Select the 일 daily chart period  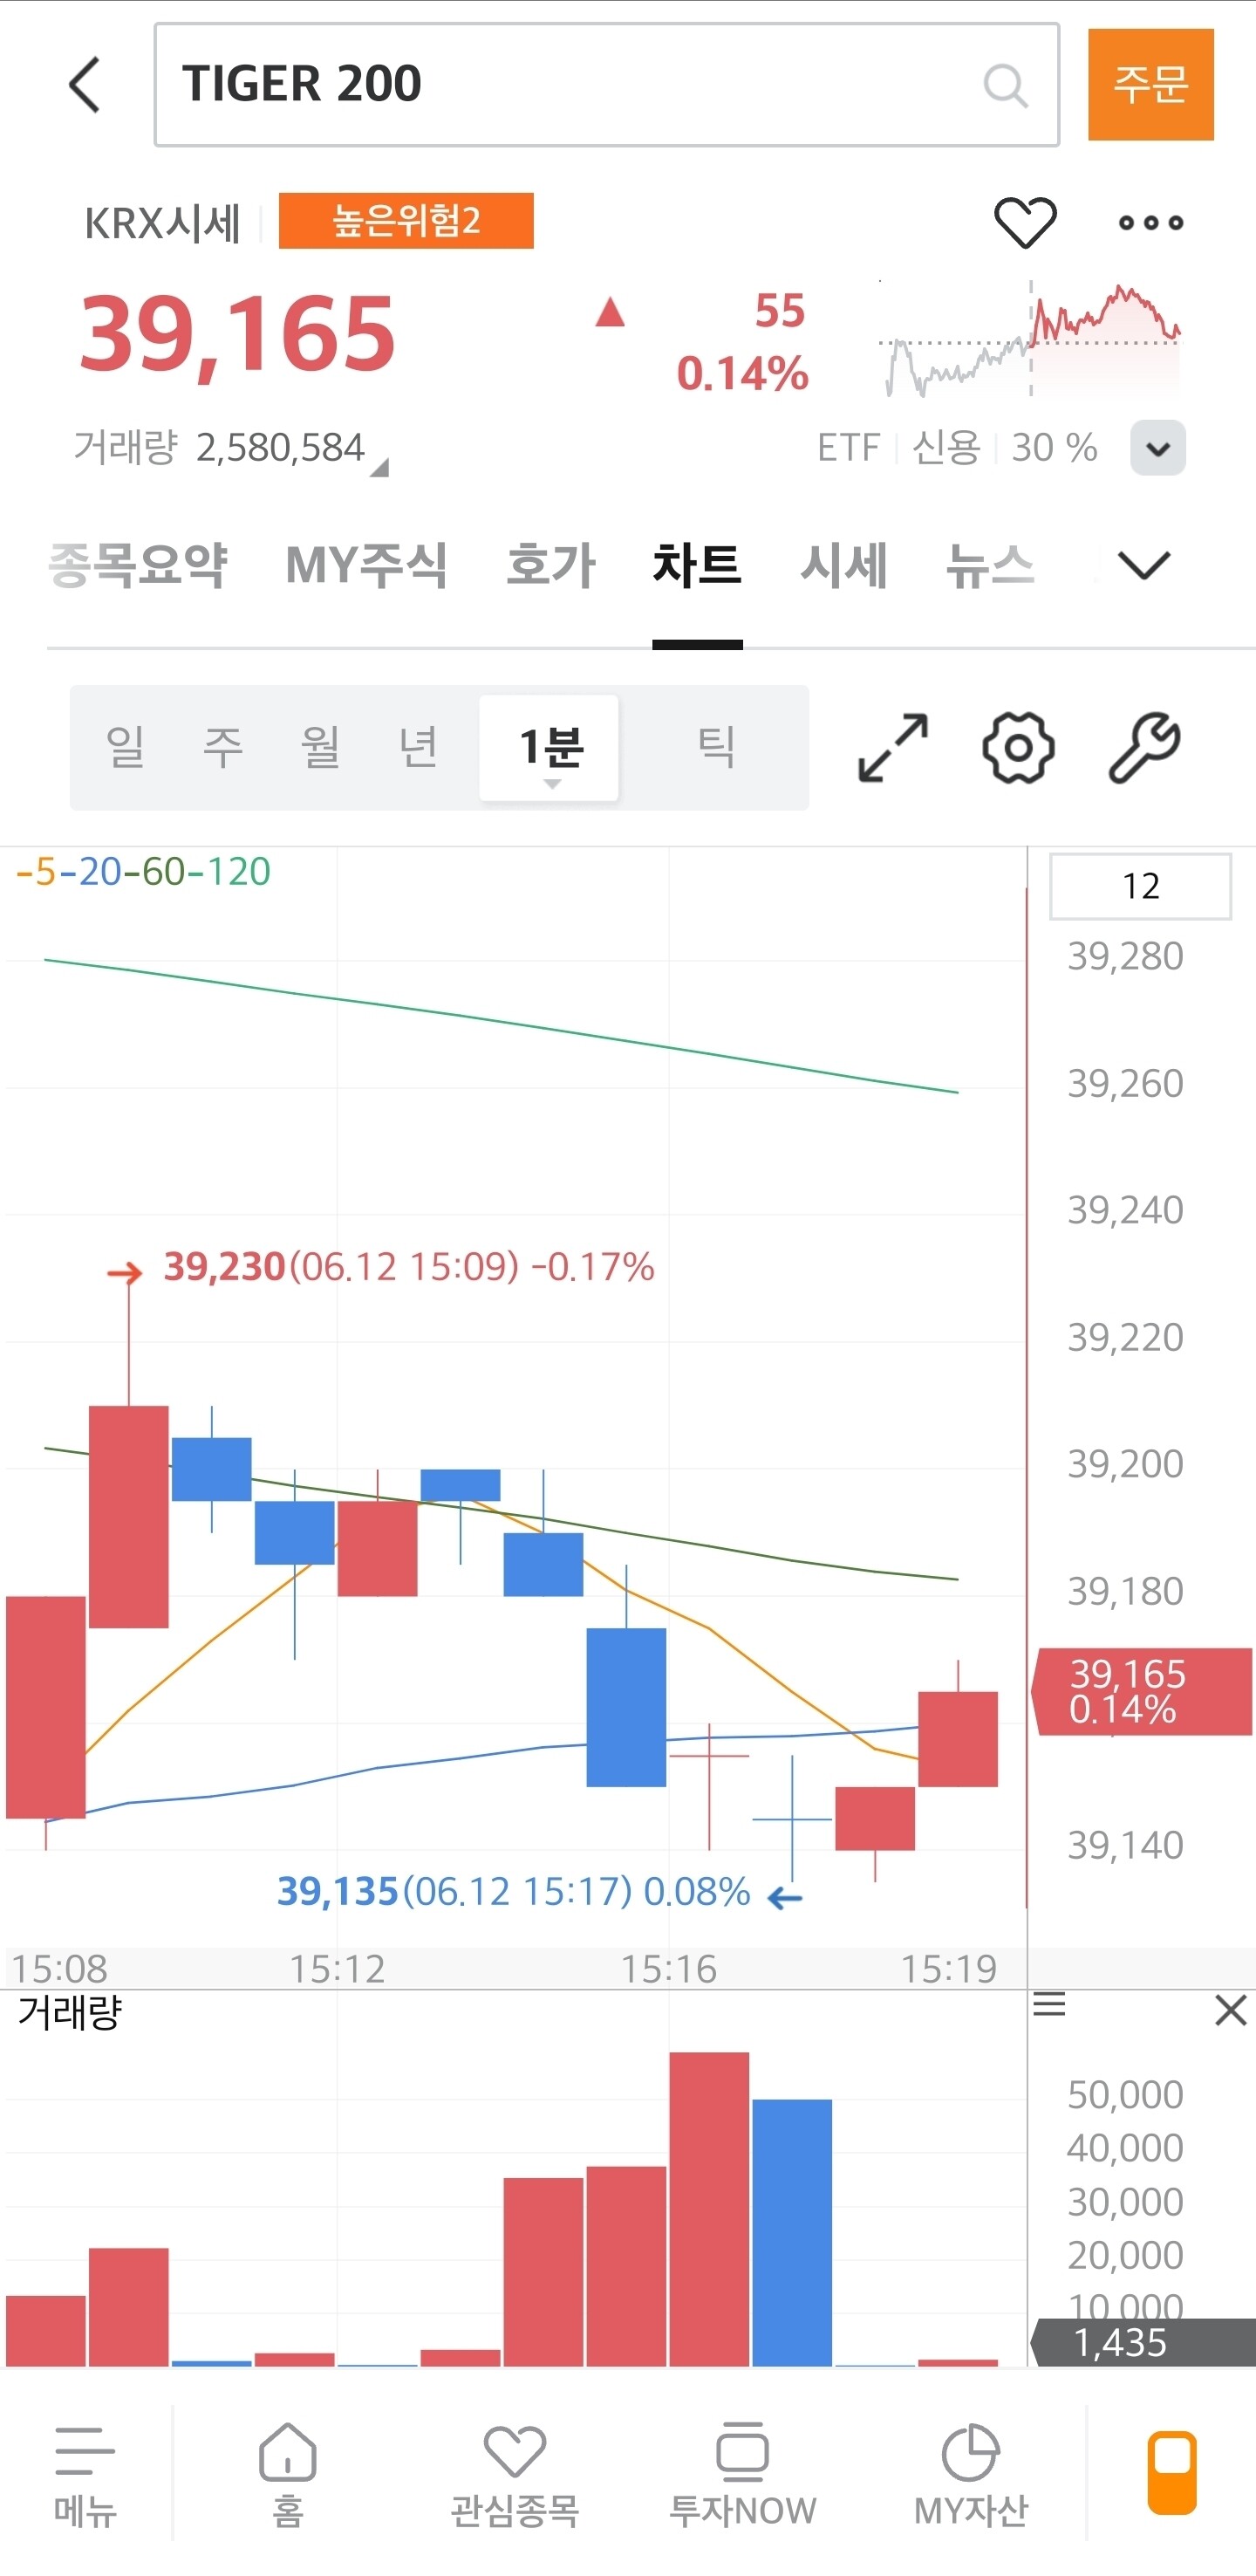(x=126, y=747)
